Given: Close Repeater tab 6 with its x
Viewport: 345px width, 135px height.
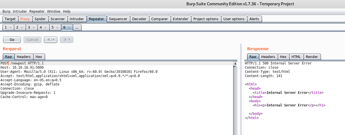Looking at the screenshot, I should (69, 28).
